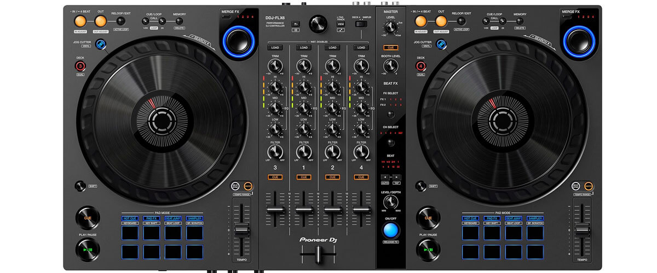The height and width of the screenshot is (273, 657).
Task: Click channel 2 MID EQ knob
Action: (x=332, y=108)
